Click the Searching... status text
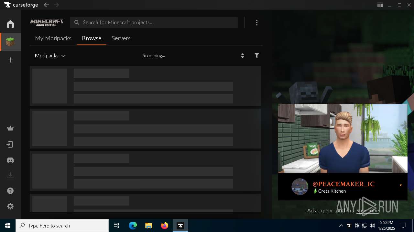The width and height of the screenshot is (414, 232). click(x=154, y=55)
